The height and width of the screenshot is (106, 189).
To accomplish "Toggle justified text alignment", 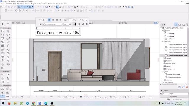I will 61,20.
